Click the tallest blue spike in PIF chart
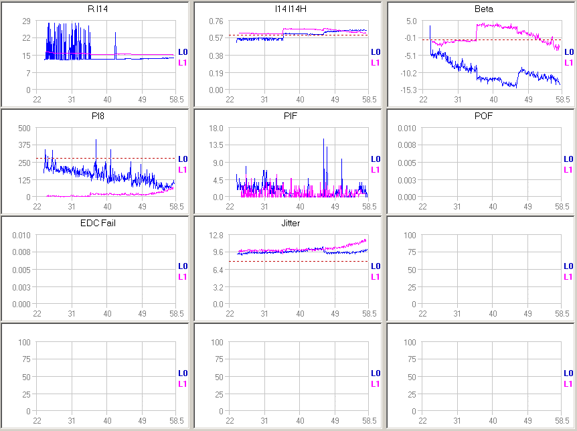577x431 pixels. click(324, 141)
